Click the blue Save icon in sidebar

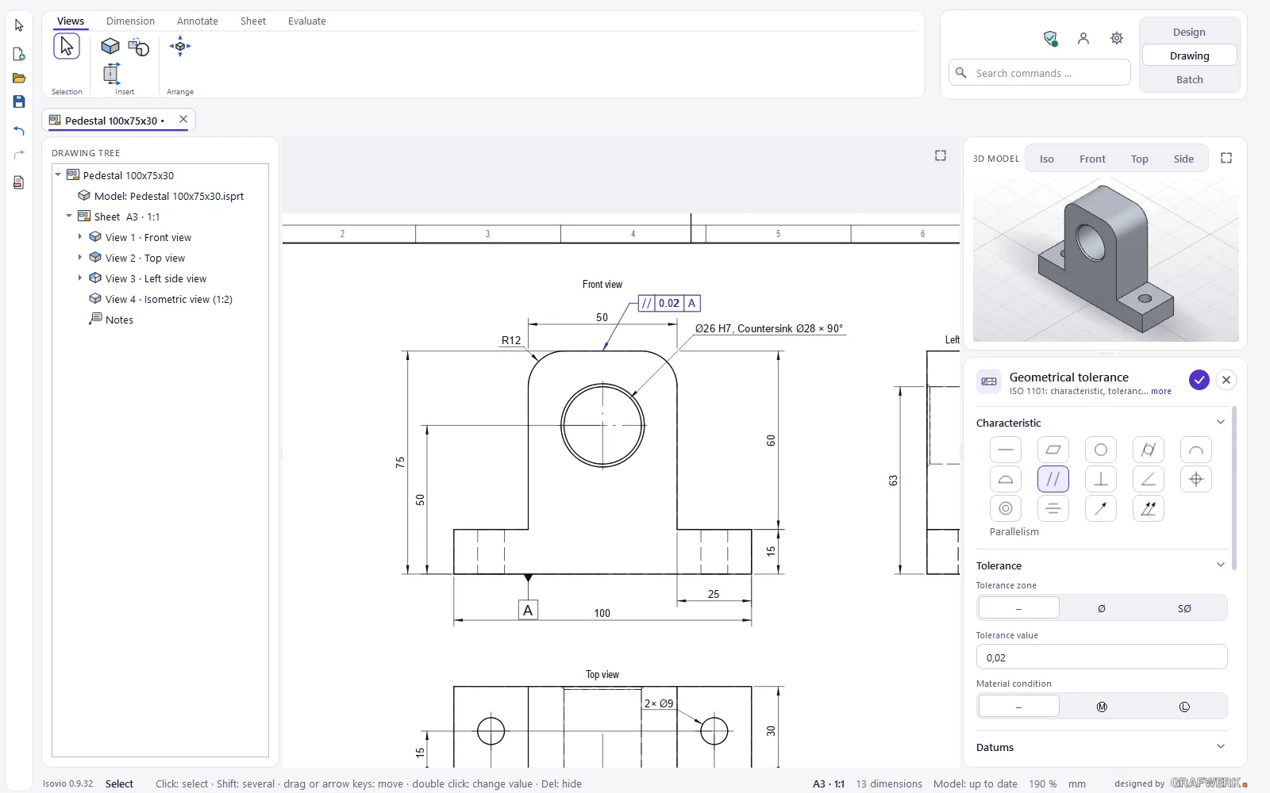[19, 102]
